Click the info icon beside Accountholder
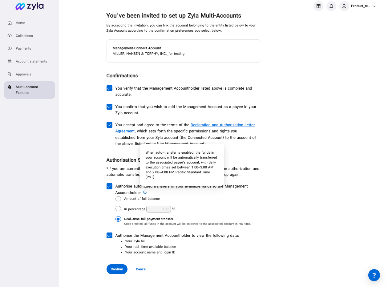Screen dimensions: 388x287 145,192
